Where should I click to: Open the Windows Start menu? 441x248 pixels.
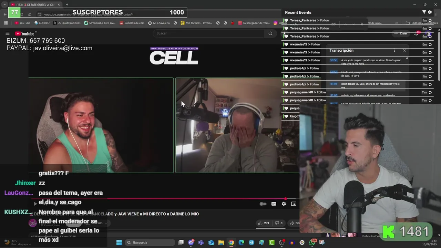pyautogui.click(x=119, y=242)
